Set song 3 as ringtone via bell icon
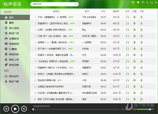This screenshot has height=114, width=158. click(x=134, y=30)
